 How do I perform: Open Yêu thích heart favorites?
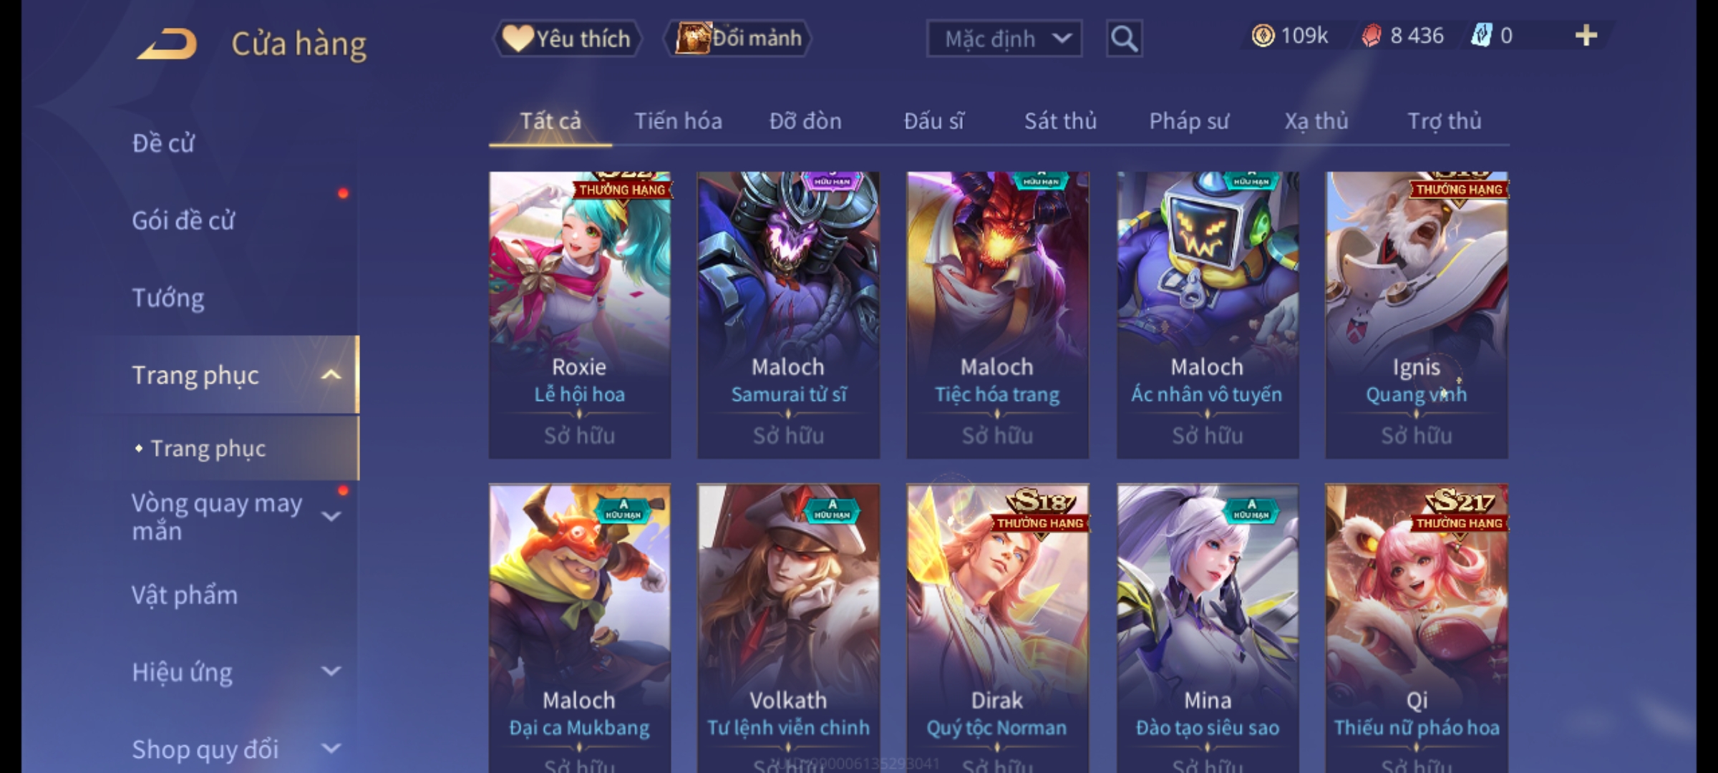[x=567, y=39]
